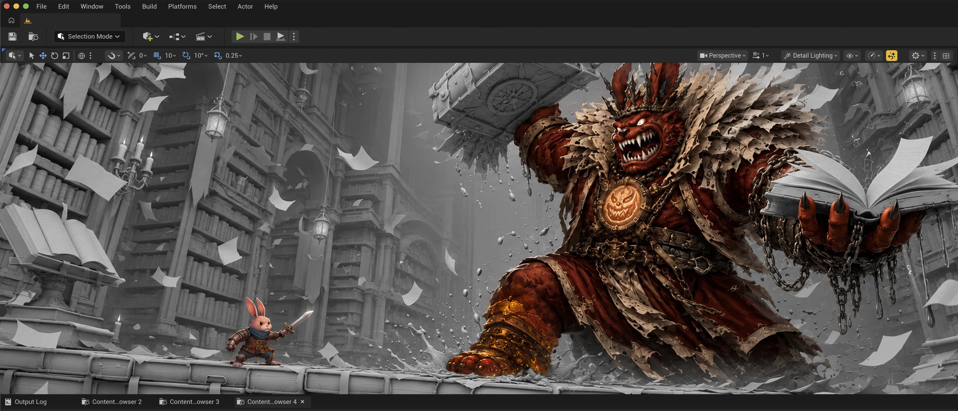
Task: Stop the play session with the square button
Action: pos(267,37)
